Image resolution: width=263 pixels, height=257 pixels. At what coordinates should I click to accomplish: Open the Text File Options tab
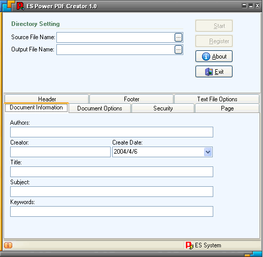click(217, 99)
